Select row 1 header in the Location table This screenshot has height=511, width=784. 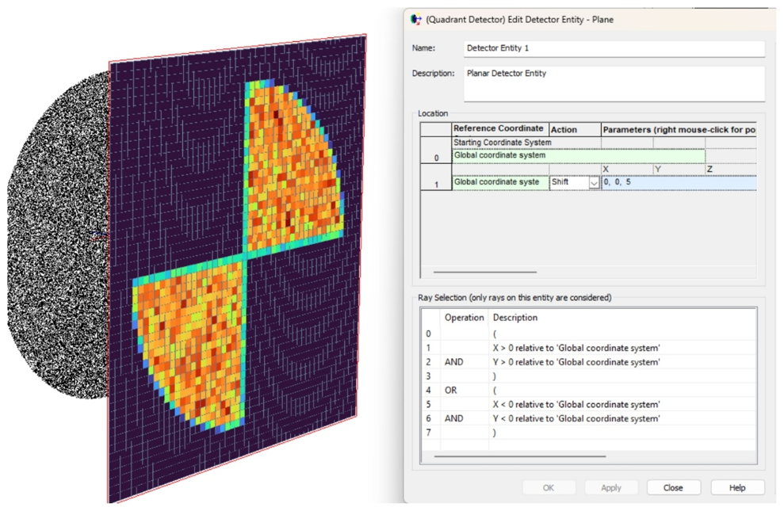coord(435,184)
